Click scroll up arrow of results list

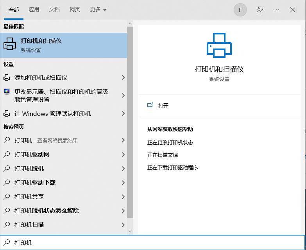[130, 23]
